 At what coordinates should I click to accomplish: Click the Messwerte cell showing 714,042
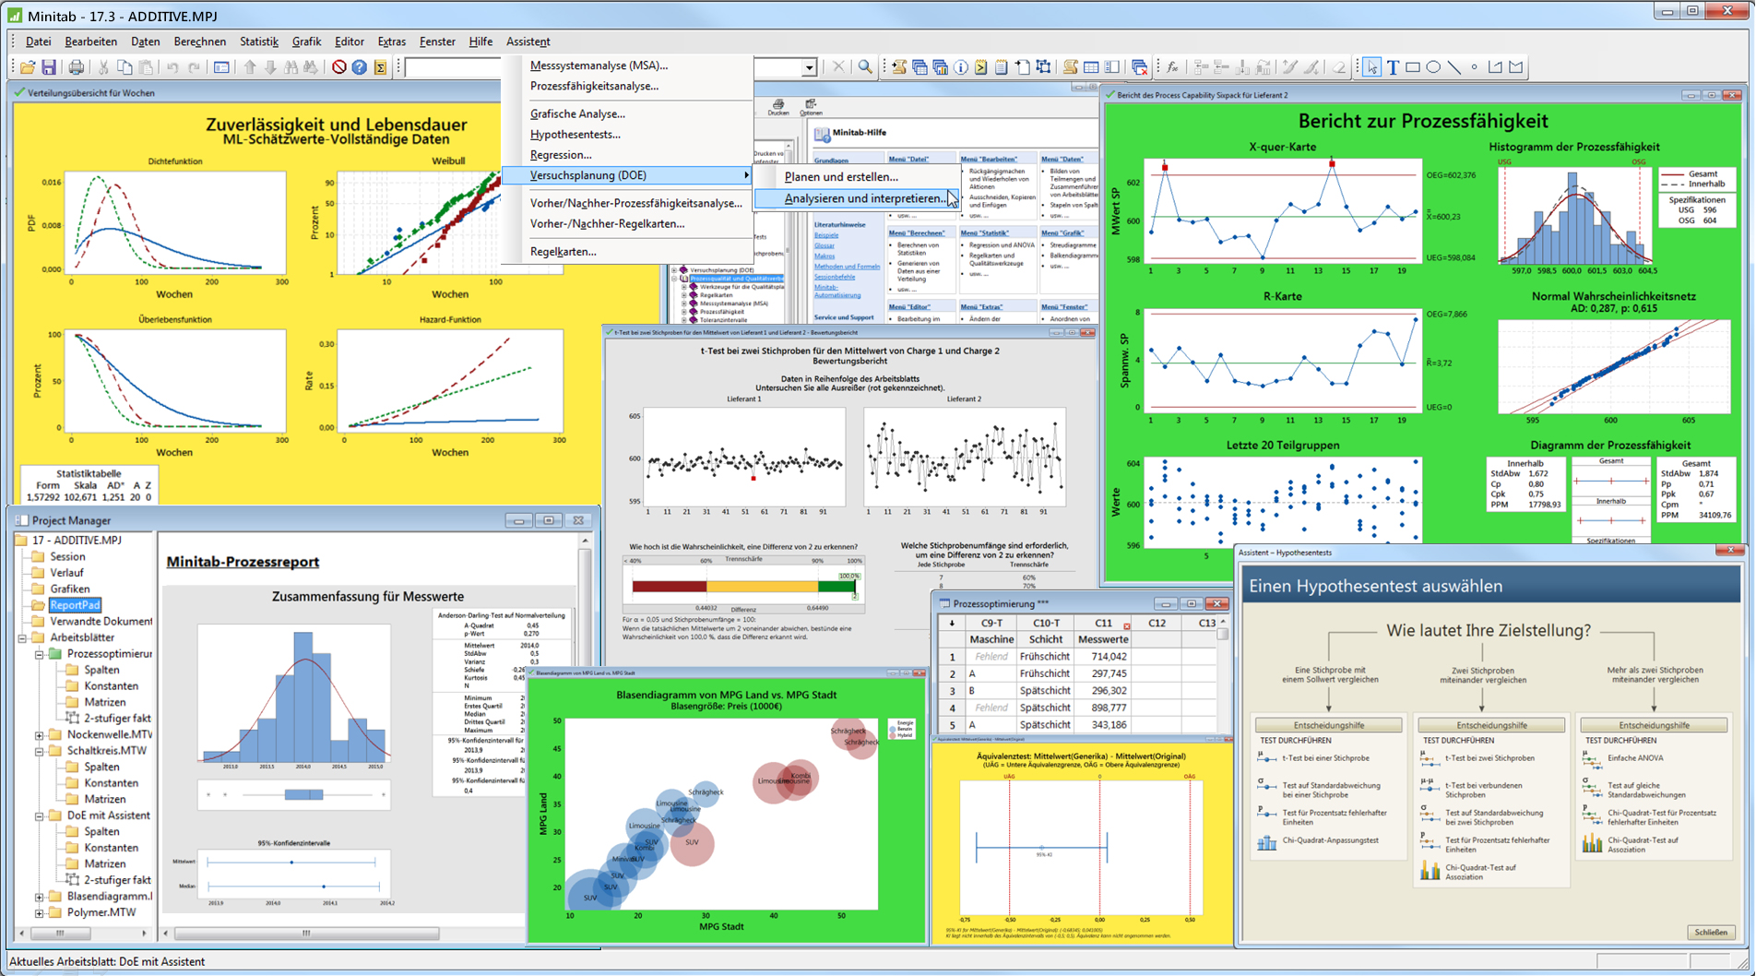point(1102,657)
